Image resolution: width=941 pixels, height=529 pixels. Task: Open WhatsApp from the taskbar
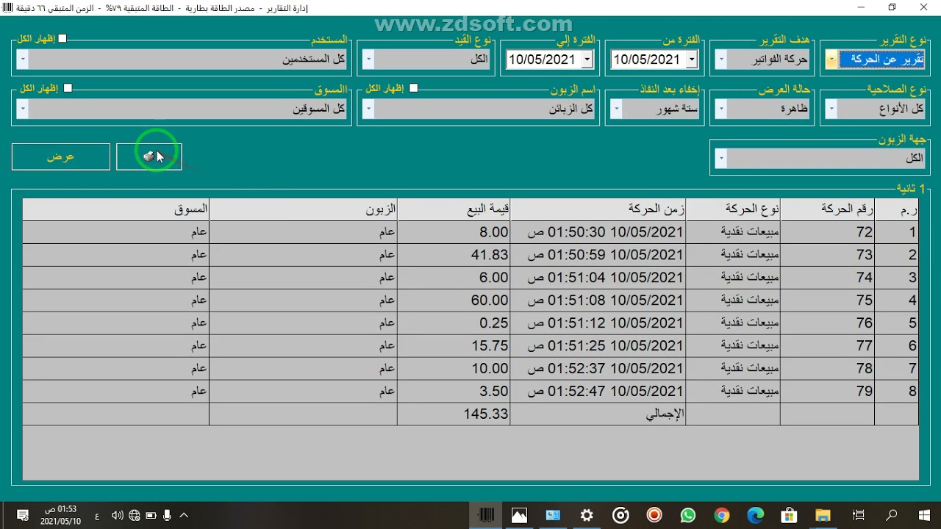click(x=688, y=515)
